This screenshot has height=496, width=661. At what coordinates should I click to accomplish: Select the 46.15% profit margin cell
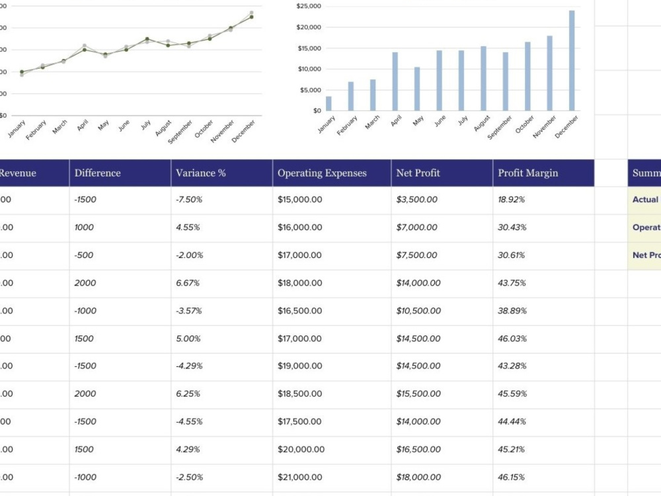click(543, 477)
